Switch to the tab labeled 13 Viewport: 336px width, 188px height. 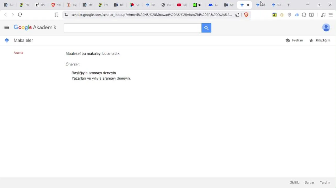pos(213,5)
